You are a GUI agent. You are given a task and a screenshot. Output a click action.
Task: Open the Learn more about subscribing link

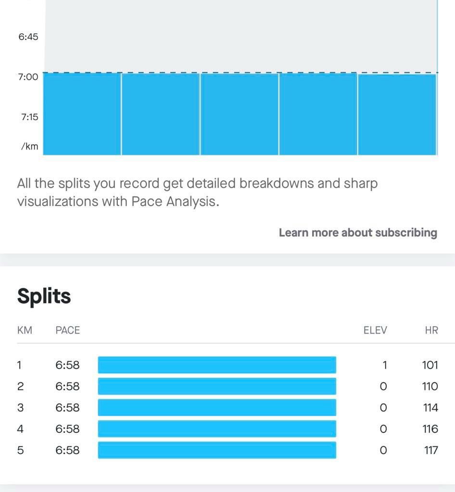[x=358, y=233]
